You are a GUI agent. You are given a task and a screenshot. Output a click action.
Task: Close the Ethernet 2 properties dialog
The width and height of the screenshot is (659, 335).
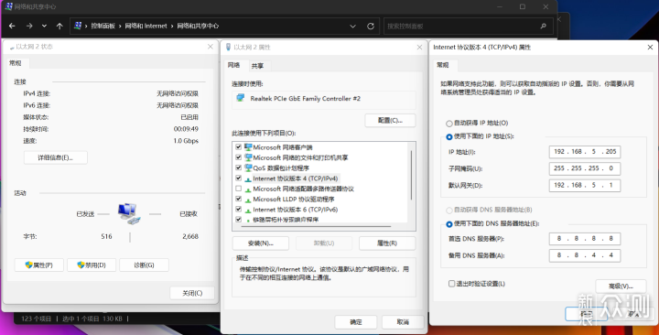click(419, 48)
